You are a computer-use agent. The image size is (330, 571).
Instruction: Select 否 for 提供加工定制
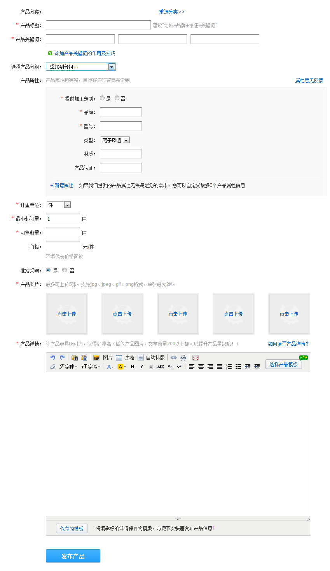[x=117, y=98]
